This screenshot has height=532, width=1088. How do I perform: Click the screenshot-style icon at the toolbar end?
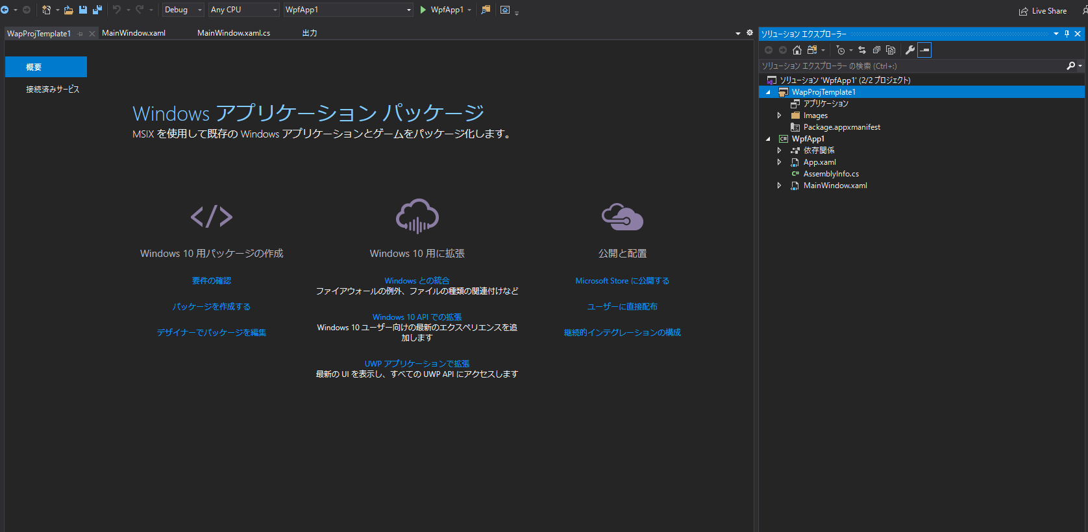pos(505,10)
